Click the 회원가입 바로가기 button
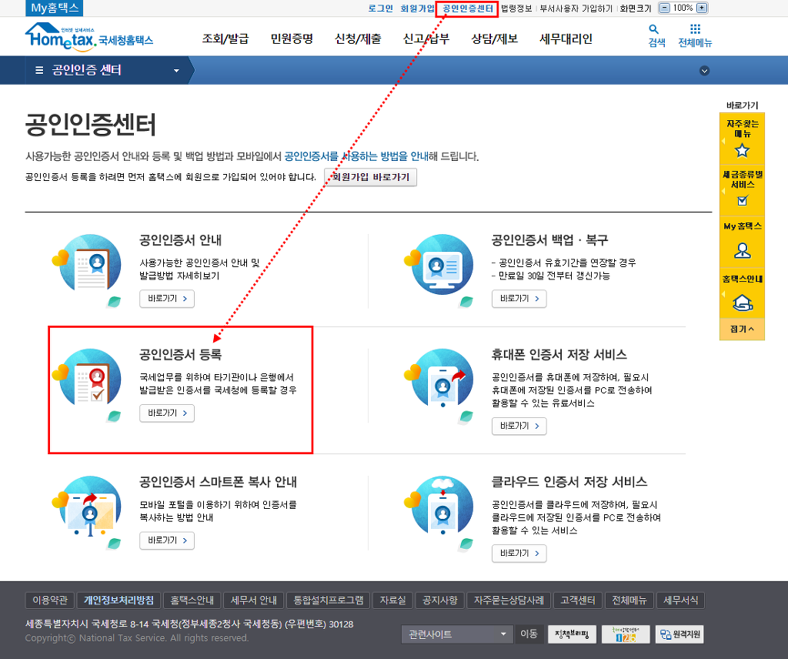 [370, 177]
